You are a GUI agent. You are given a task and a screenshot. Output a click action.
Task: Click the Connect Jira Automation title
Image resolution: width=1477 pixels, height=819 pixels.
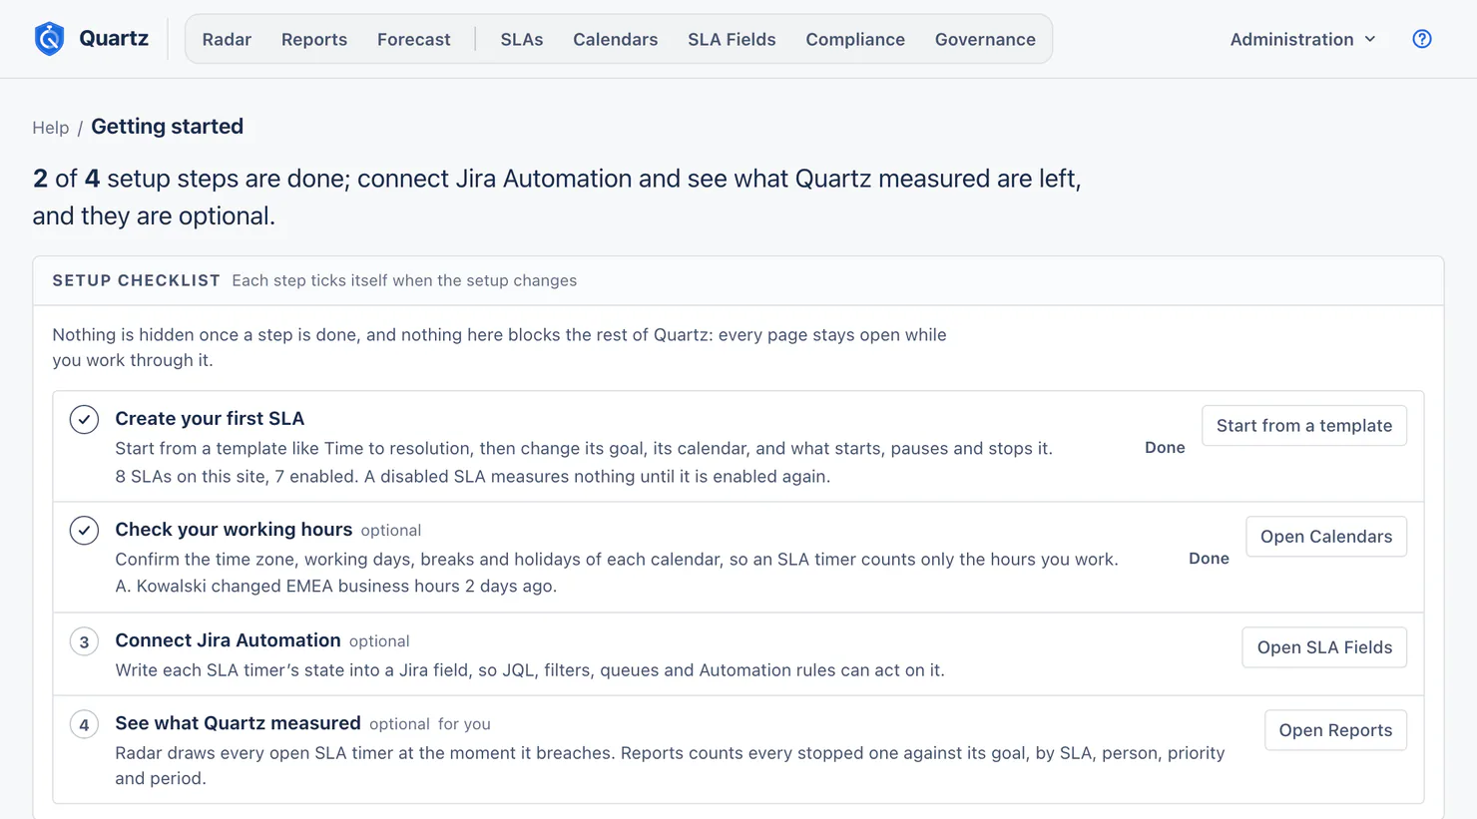(228, 639)
